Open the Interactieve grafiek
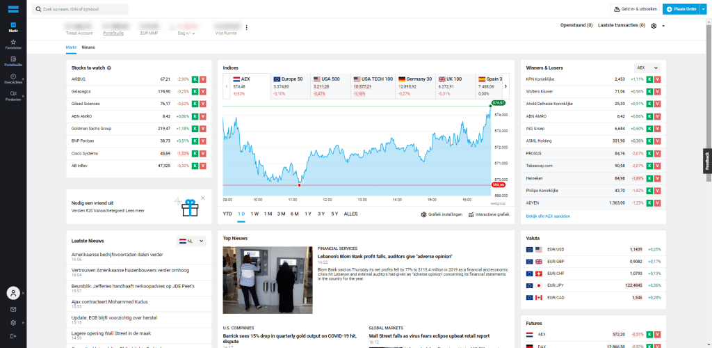712x348 pixels. [x=489, y=214]
